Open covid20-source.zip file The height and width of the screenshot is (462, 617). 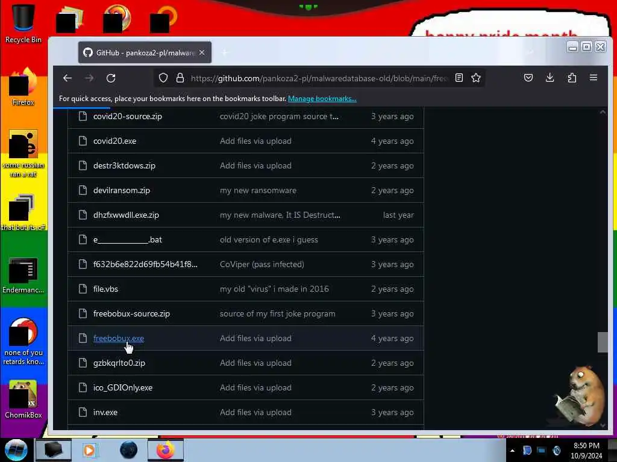point(128,116)
